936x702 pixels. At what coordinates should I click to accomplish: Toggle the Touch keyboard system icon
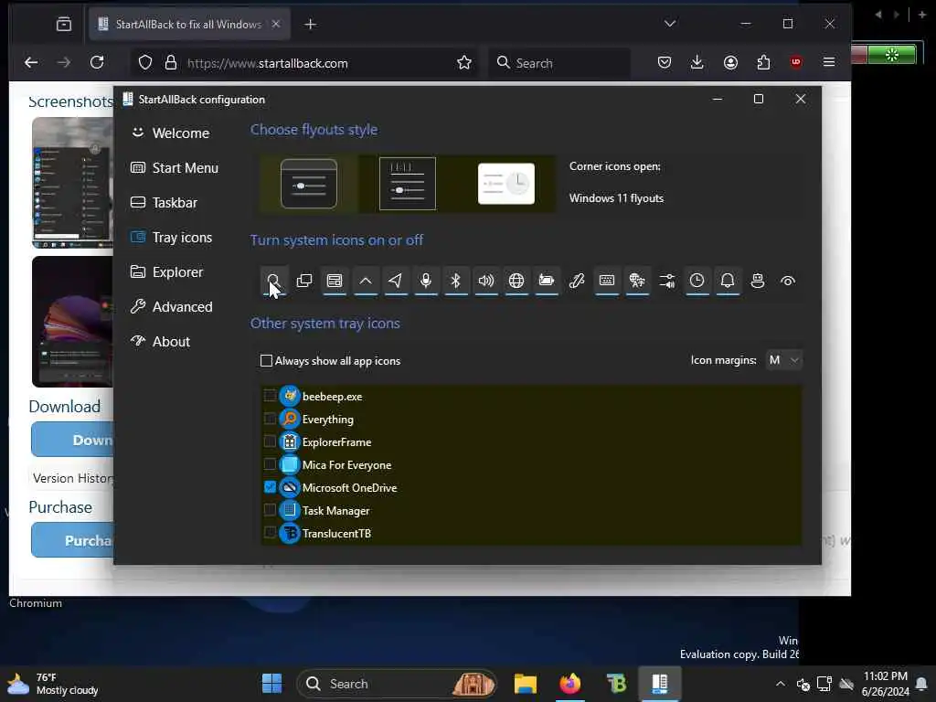tap(607, 281)
